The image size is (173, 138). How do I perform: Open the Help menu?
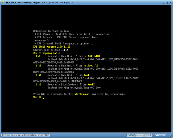tap(68, 2)
